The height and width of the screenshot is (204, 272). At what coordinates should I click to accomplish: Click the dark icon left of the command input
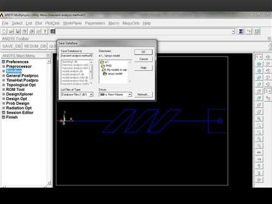[53, 32]
